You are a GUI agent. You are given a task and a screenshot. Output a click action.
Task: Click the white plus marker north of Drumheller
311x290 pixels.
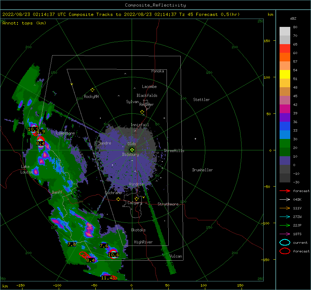[195, 139]
